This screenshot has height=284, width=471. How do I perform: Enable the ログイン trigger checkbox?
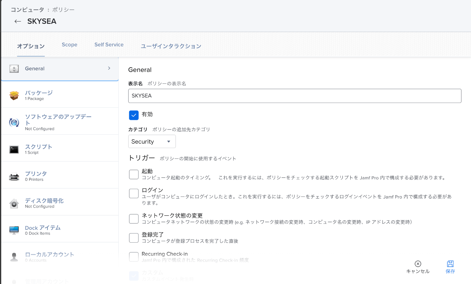coord(134,193)
